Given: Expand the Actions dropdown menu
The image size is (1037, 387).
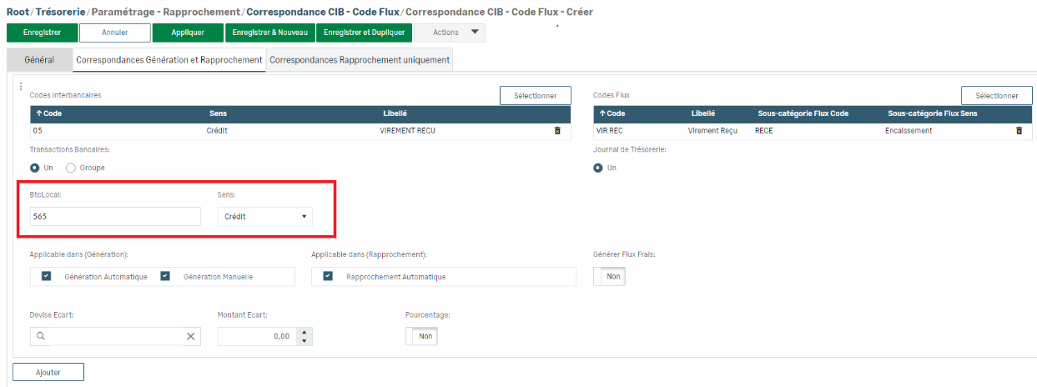Looking at the screenshot, I should point(450,33).
